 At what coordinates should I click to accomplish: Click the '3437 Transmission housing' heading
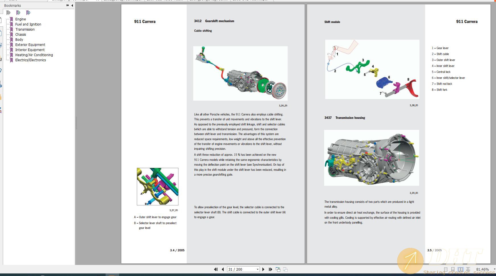click(x=345, y=118)
